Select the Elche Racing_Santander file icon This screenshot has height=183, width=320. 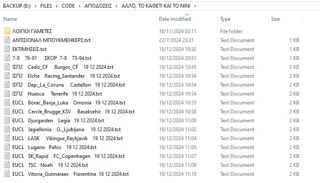tap(7, 76)
